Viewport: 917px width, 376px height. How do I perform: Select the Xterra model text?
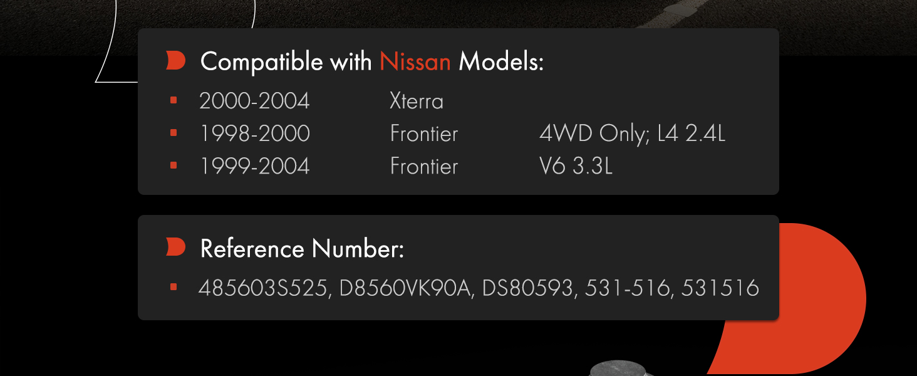pyautogui.click(x=417, y=101)
